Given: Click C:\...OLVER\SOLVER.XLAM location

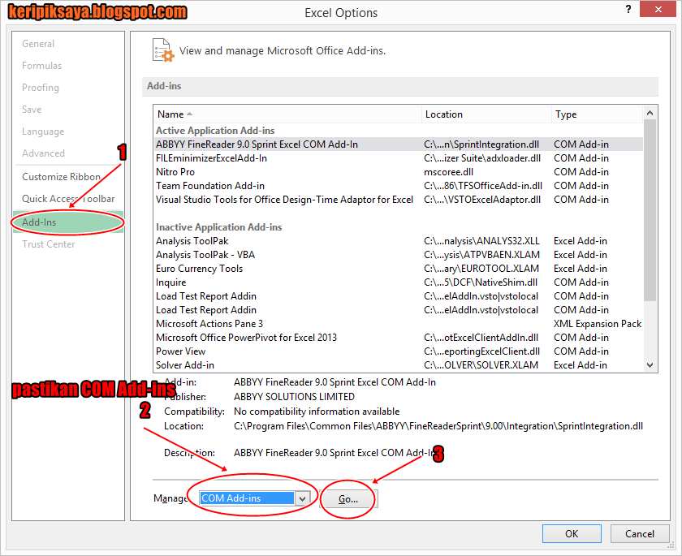Looking at the screenshot, I should 481,365.
